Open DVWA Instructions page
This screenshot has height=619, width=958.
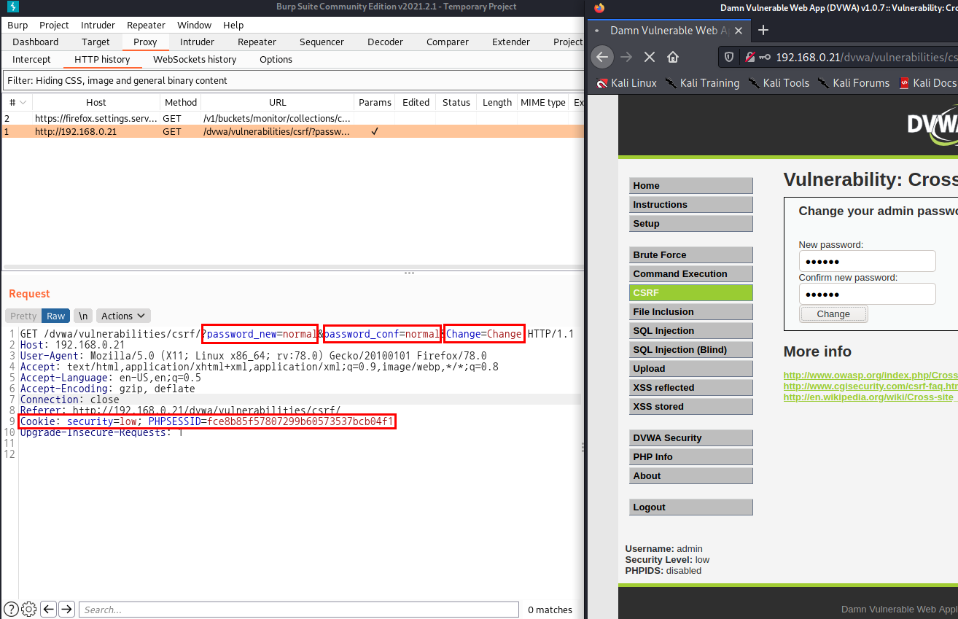point(690,204)
